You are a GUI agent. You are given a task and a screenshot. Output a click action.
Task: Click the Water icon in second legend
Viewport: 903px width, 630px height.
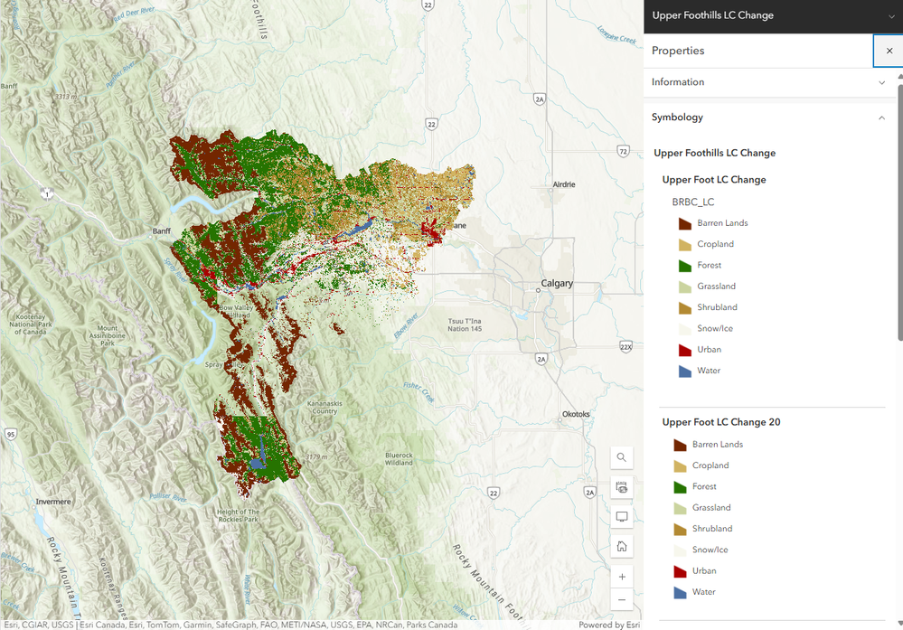680,592
